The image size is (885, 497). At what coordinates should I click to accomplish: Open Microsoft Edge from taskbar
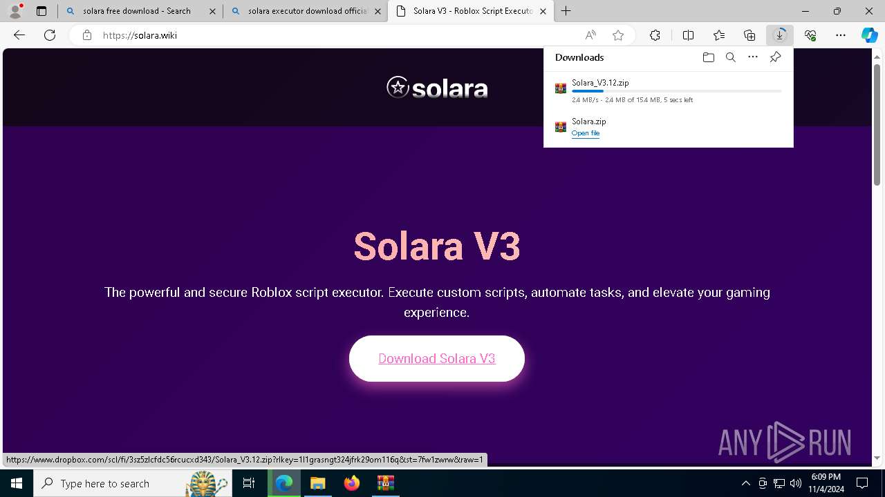pos(284,483)
